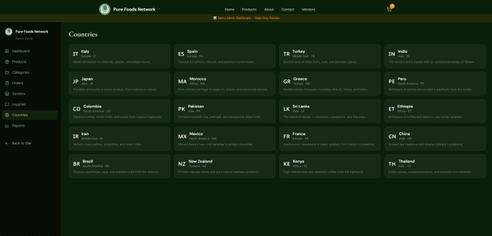Click the Inquiries chat bubble icon
This screenshot has height=236, width=492.
[7, 104]
